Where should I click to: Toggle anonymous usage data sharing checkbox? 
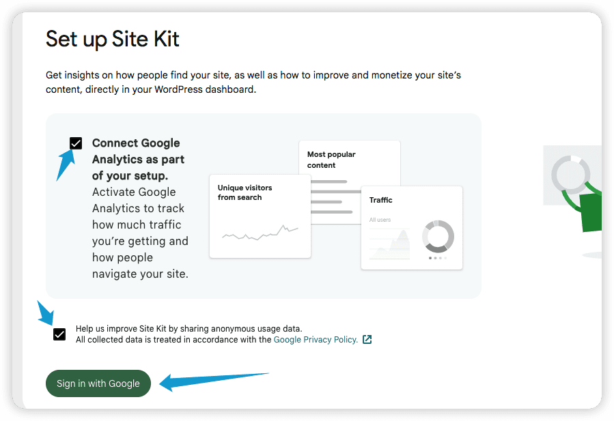click(x=59, y=334)
